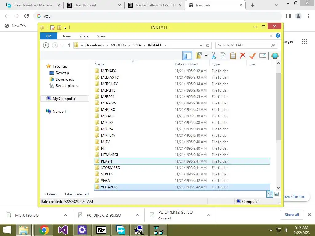Select the MERCURY folder

click(x=181, y=84)
